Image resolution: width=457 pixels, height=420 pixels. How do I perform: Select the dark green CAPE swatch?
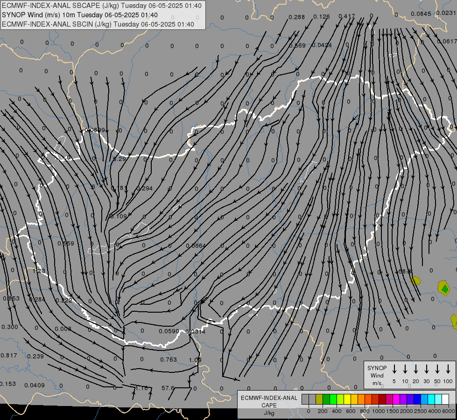pos(326,399)
